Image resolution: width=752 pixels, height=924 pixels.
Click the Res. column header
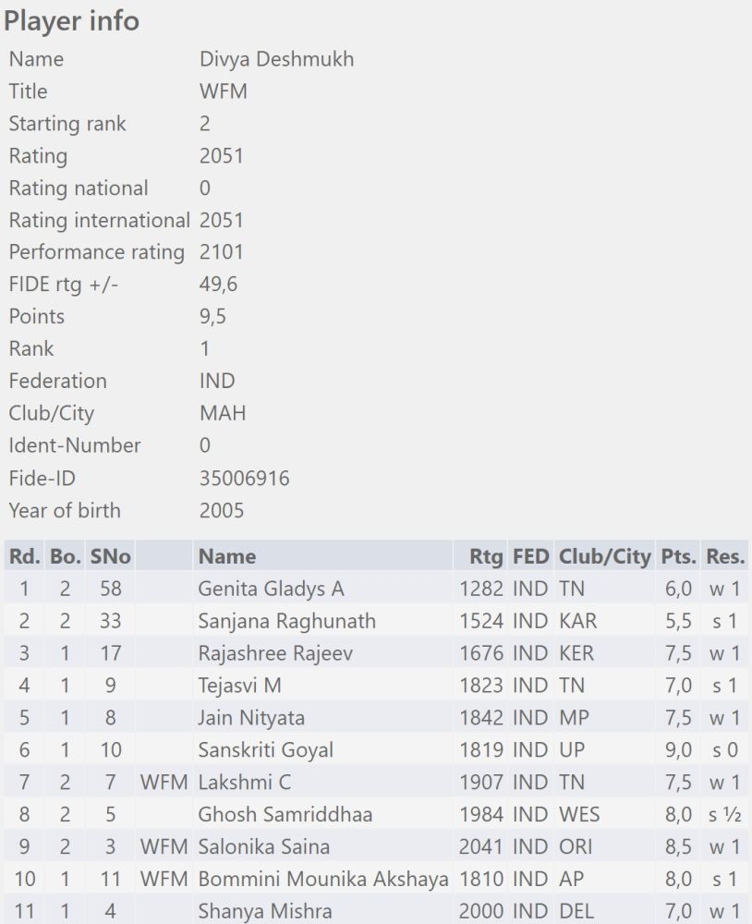tap(725, 556)
